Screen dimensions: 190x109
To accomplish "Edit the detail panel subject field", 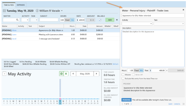I will 153,15.
